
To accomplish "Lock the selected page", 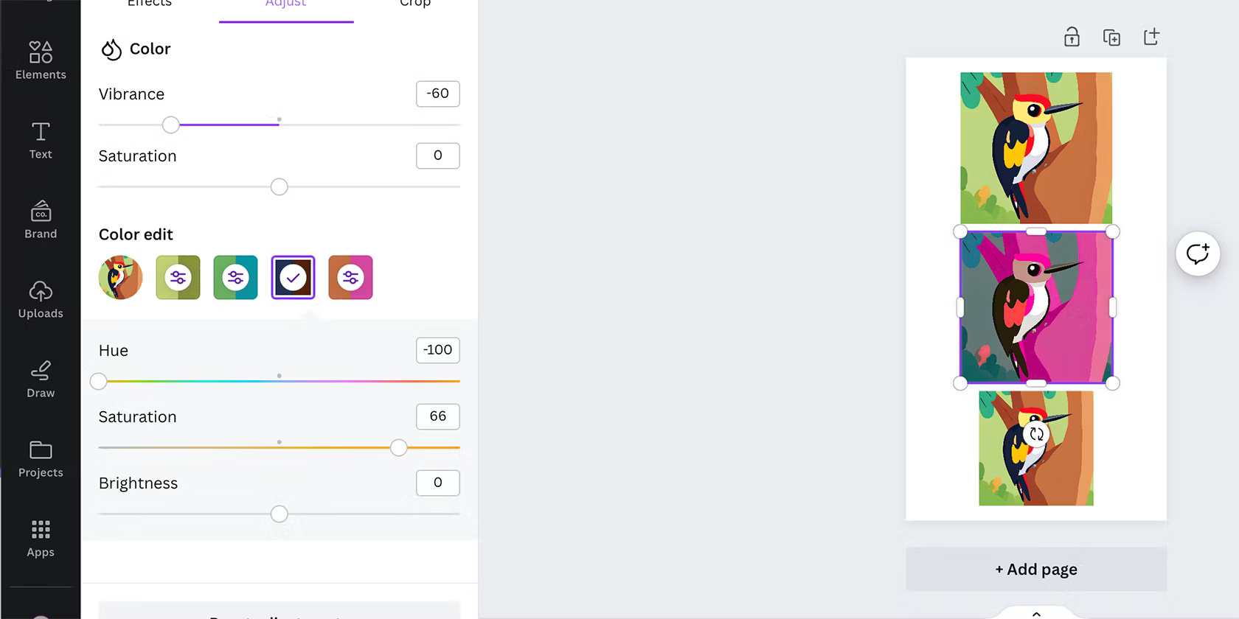I will pyautogui.click(x=1071, y=37).
